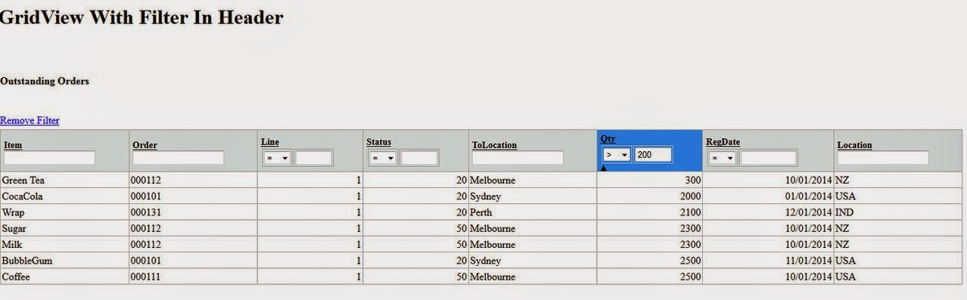Focus the Status filter value box

tap(419, 158)
